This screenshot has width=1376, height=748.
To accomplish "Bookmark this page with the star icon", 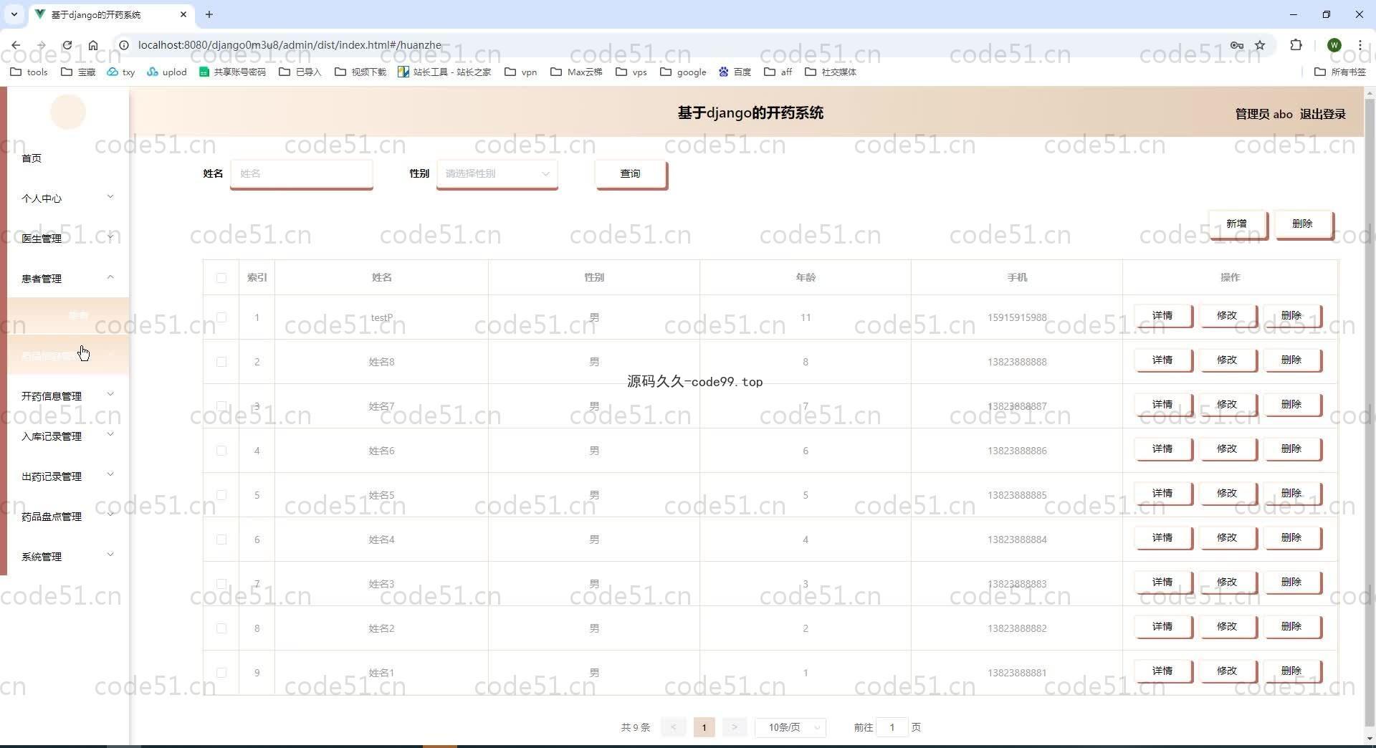I will [1260, 45].
